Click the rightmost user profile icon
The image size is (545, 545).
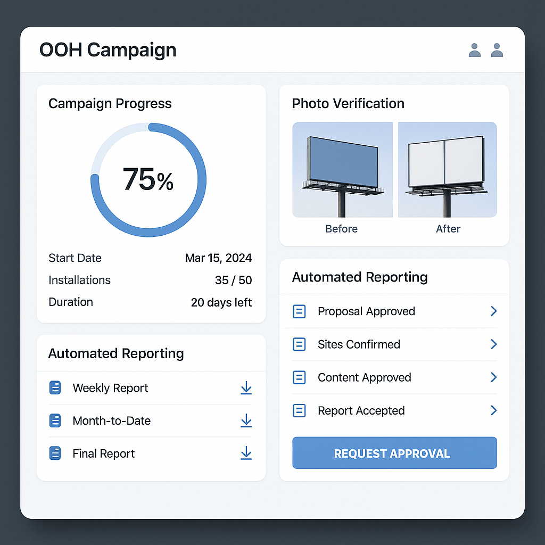[497, 51]
